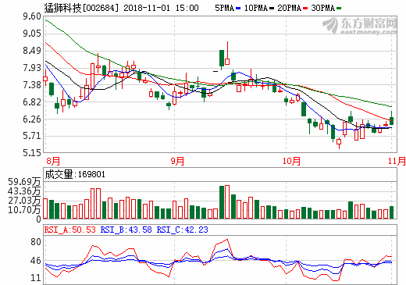Click the black 10PMA color marker
406x285 pixels.
point(272,9)
